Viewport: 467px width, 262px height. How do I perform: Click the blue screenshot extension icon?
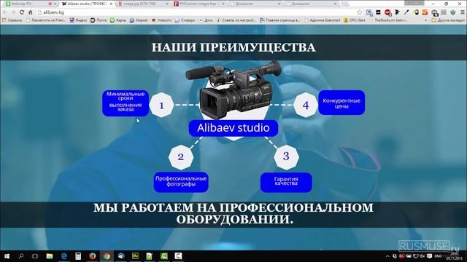[369, 12]
